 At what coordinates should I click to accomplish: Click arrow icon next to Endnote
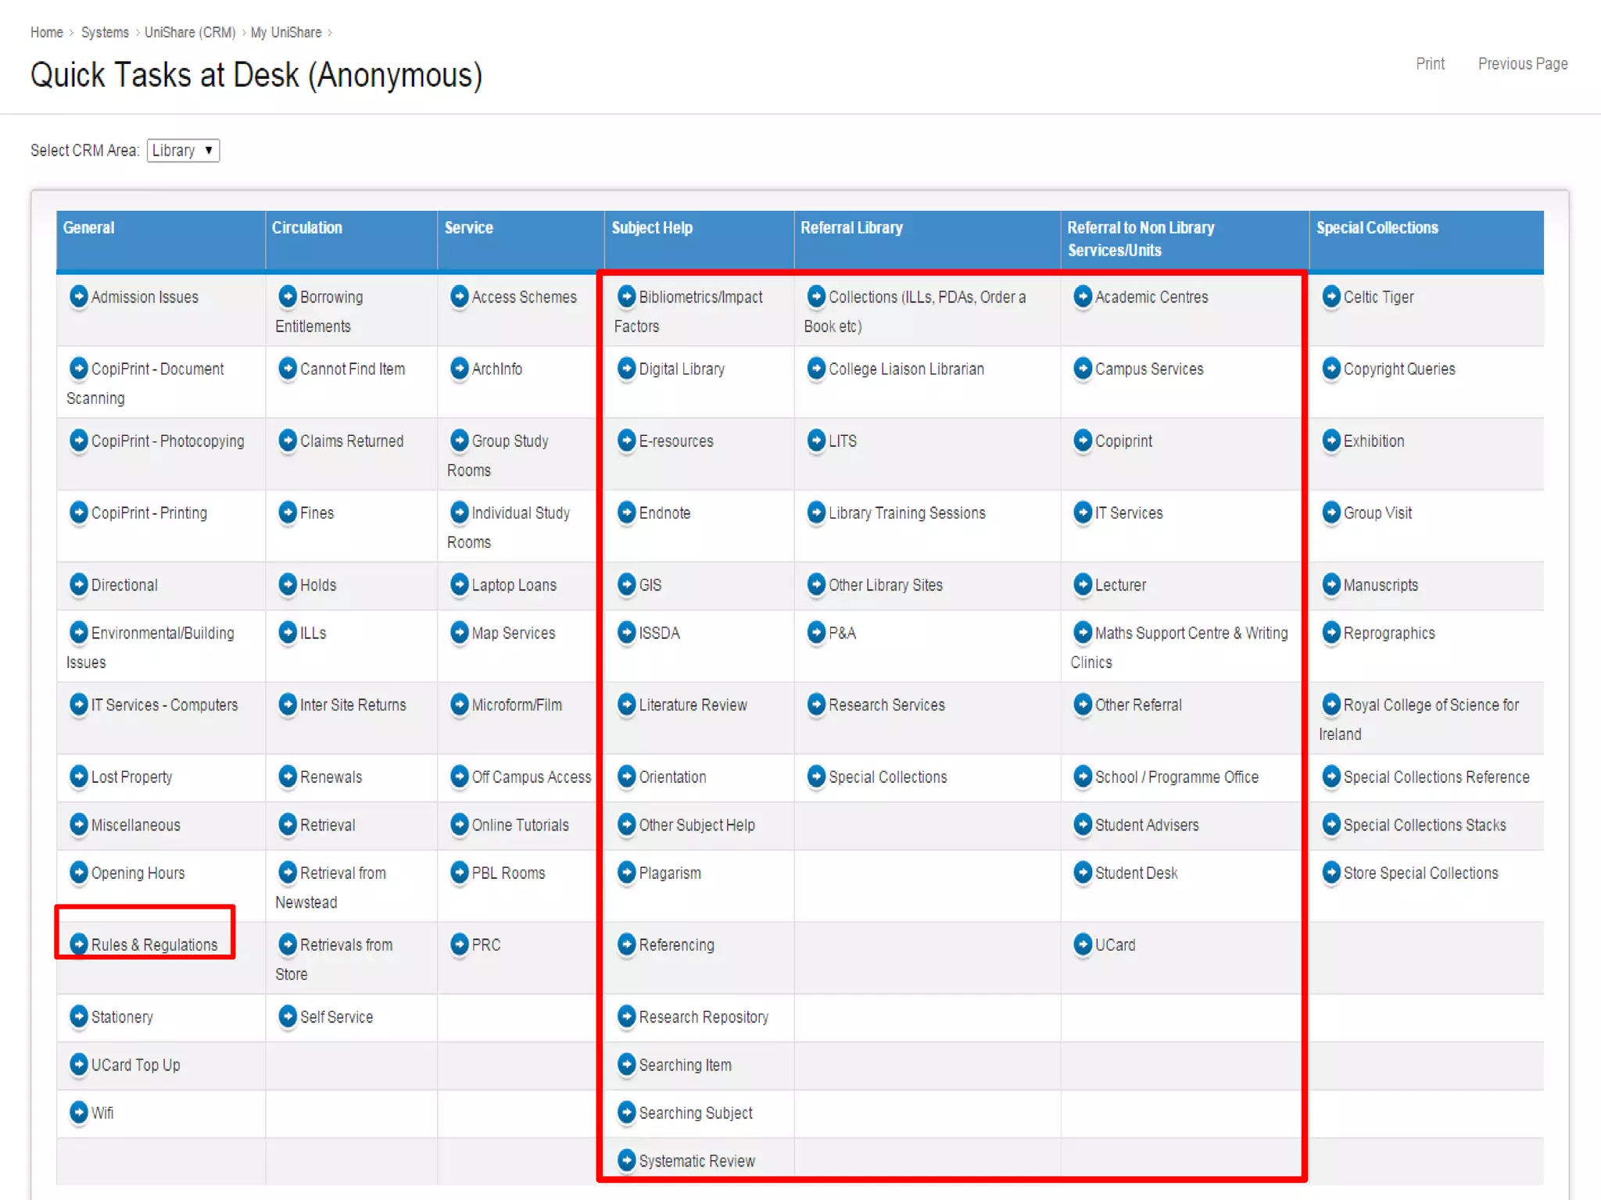626,512
